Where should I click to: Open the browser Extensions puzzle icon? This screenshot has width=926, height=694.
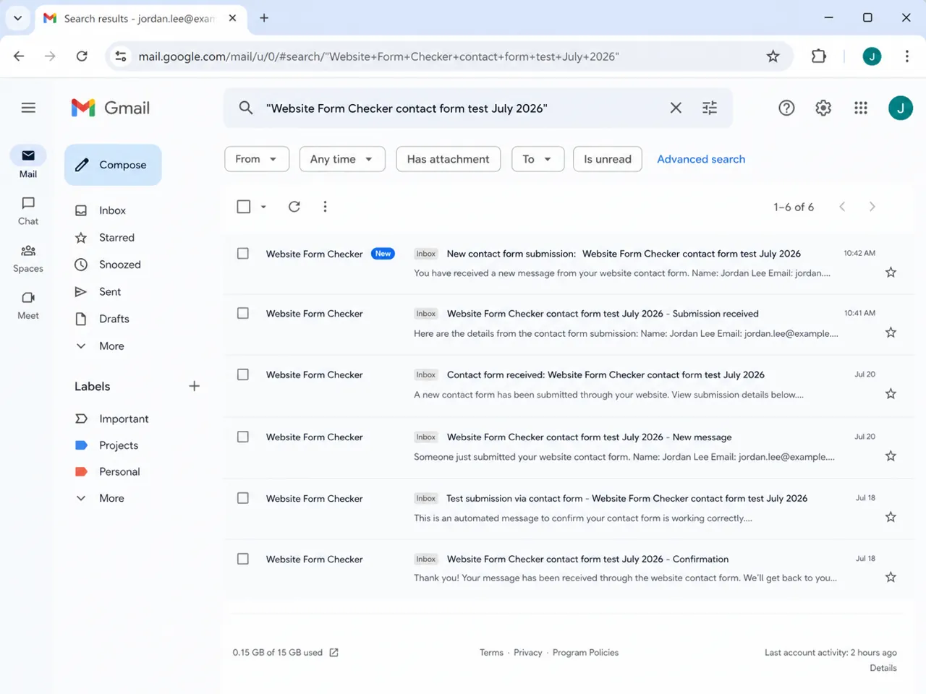pos(818,56)
